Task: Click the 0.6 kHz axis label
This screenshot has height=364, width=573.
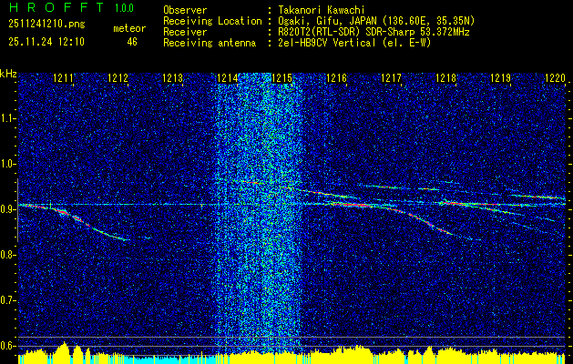Action: click(8, 346)
